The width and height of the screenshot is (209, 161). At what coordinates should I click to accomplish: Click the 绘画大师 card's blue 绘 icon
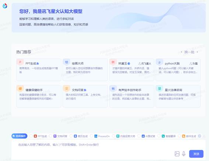[x=66, y=62]
